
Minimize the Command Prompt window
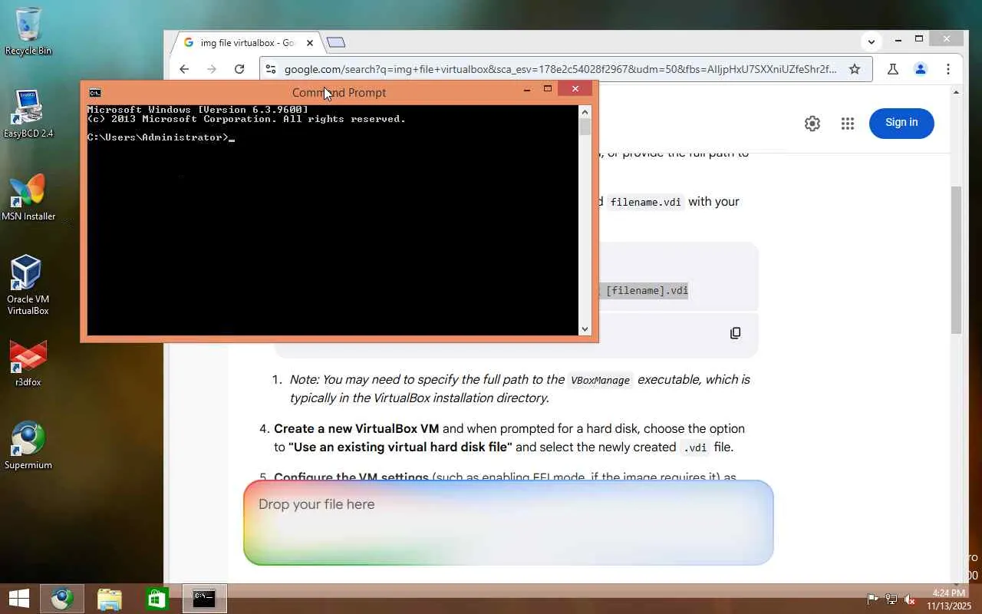pyautogui.click(x=527, y=89)
